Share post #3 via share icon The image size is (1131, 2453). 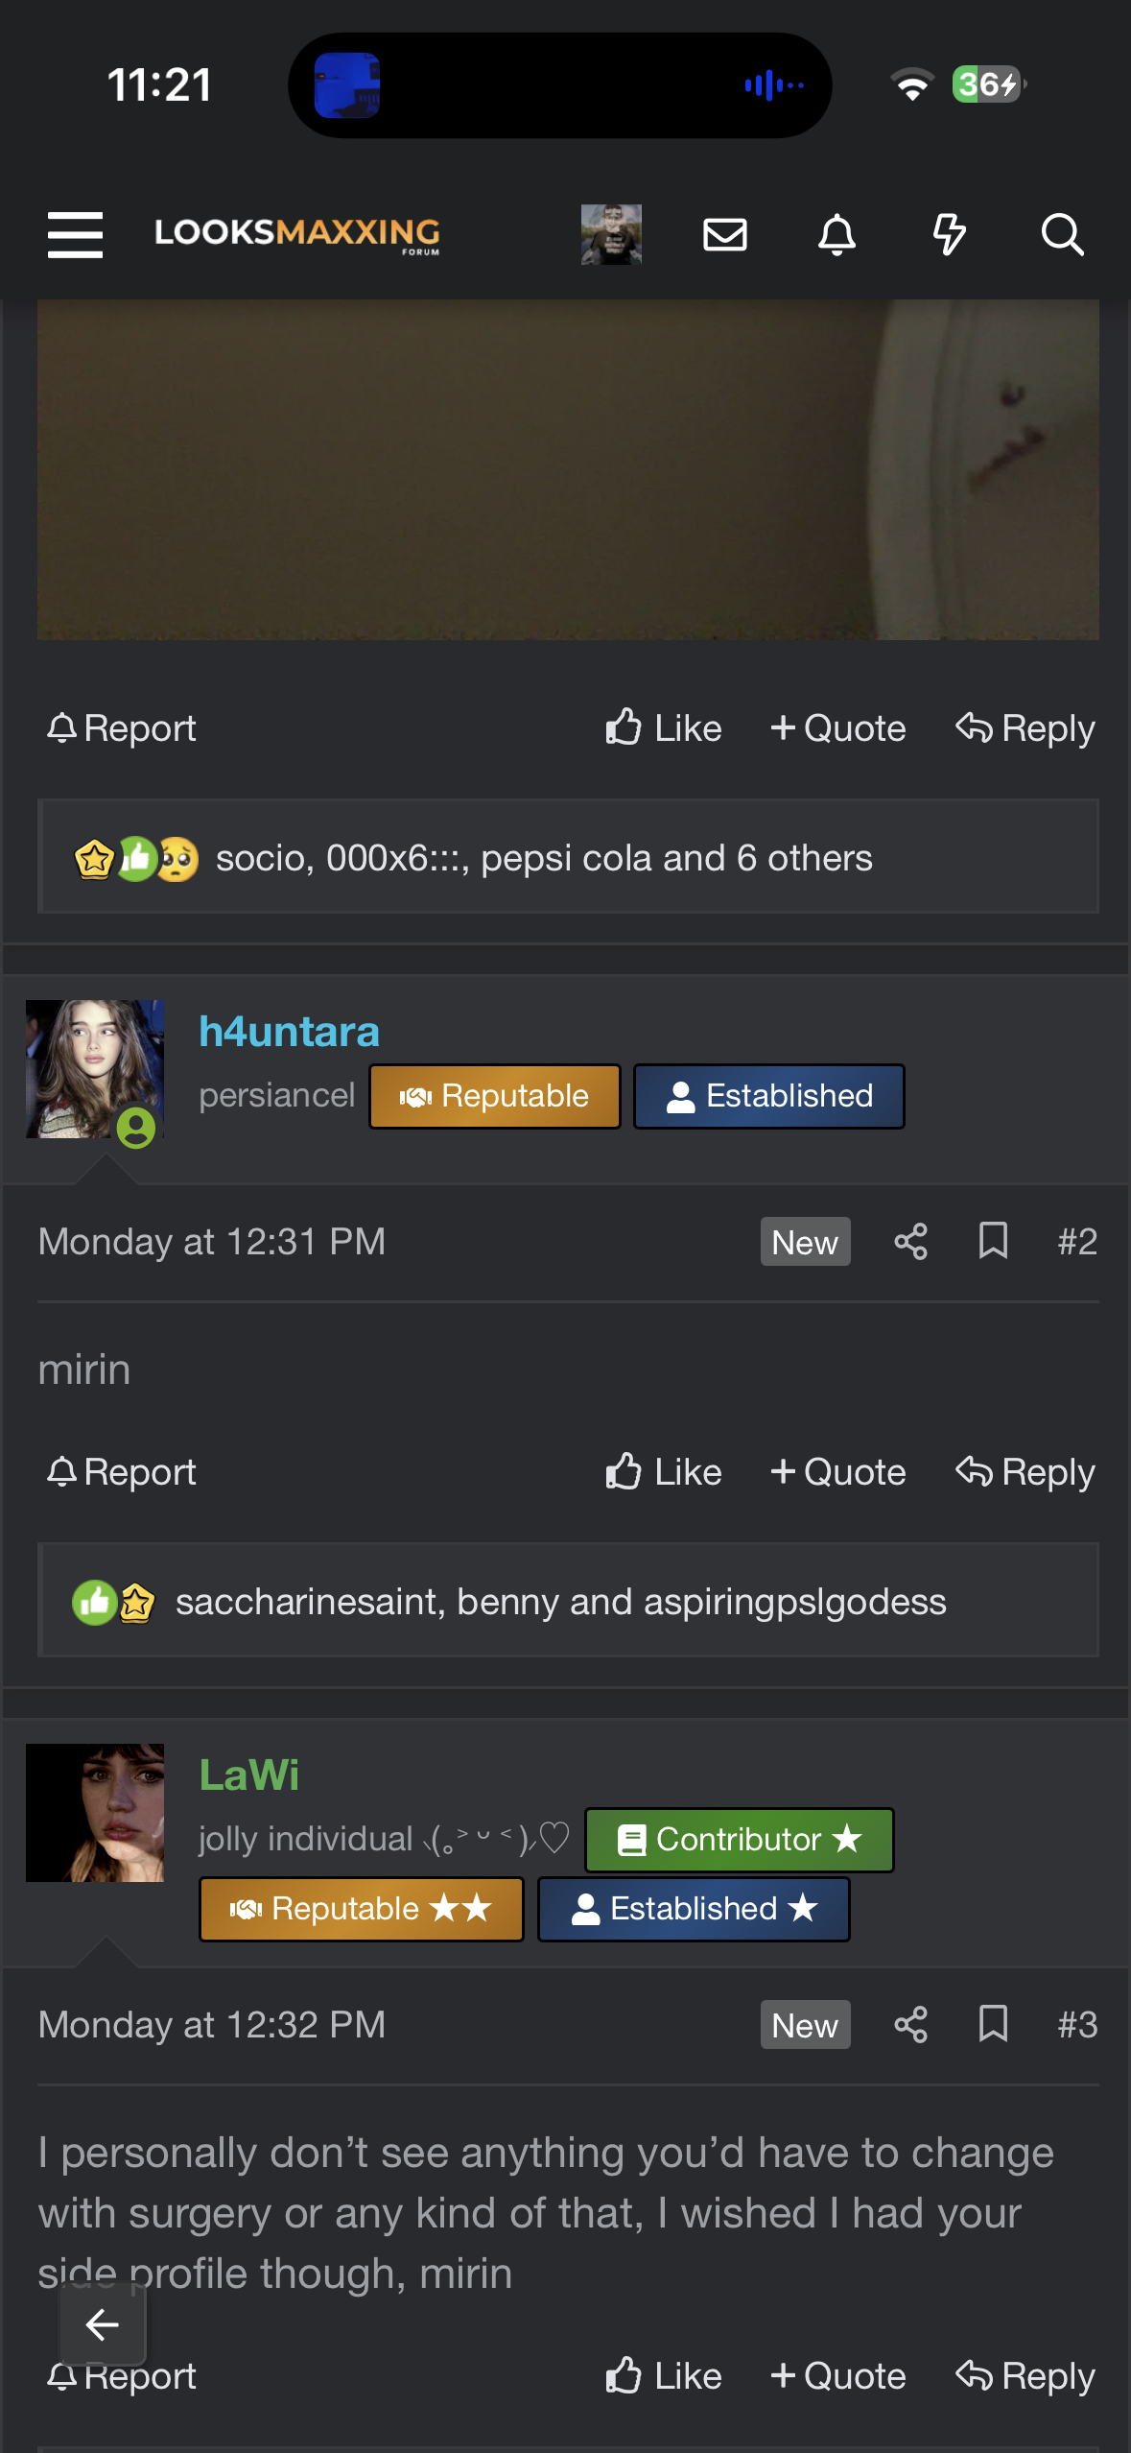[x=910, y=2024]
